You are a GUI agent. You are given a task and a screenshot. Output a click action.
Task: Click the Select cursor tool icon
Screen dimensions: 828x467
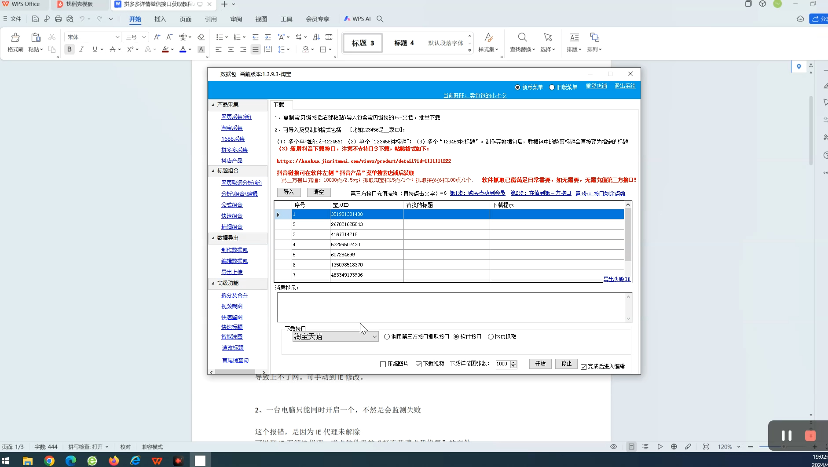pos(548,37)
